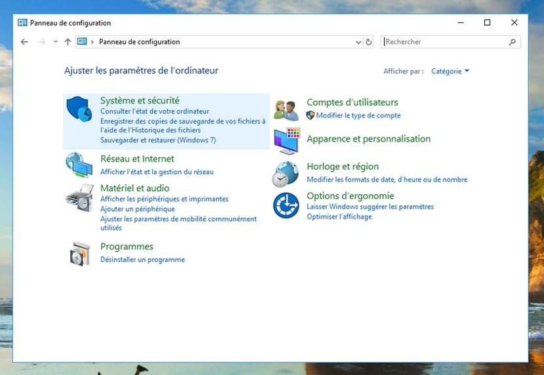544x375 pixels.
Task: Click the forward navigation arrow
Action: (41, 42)
